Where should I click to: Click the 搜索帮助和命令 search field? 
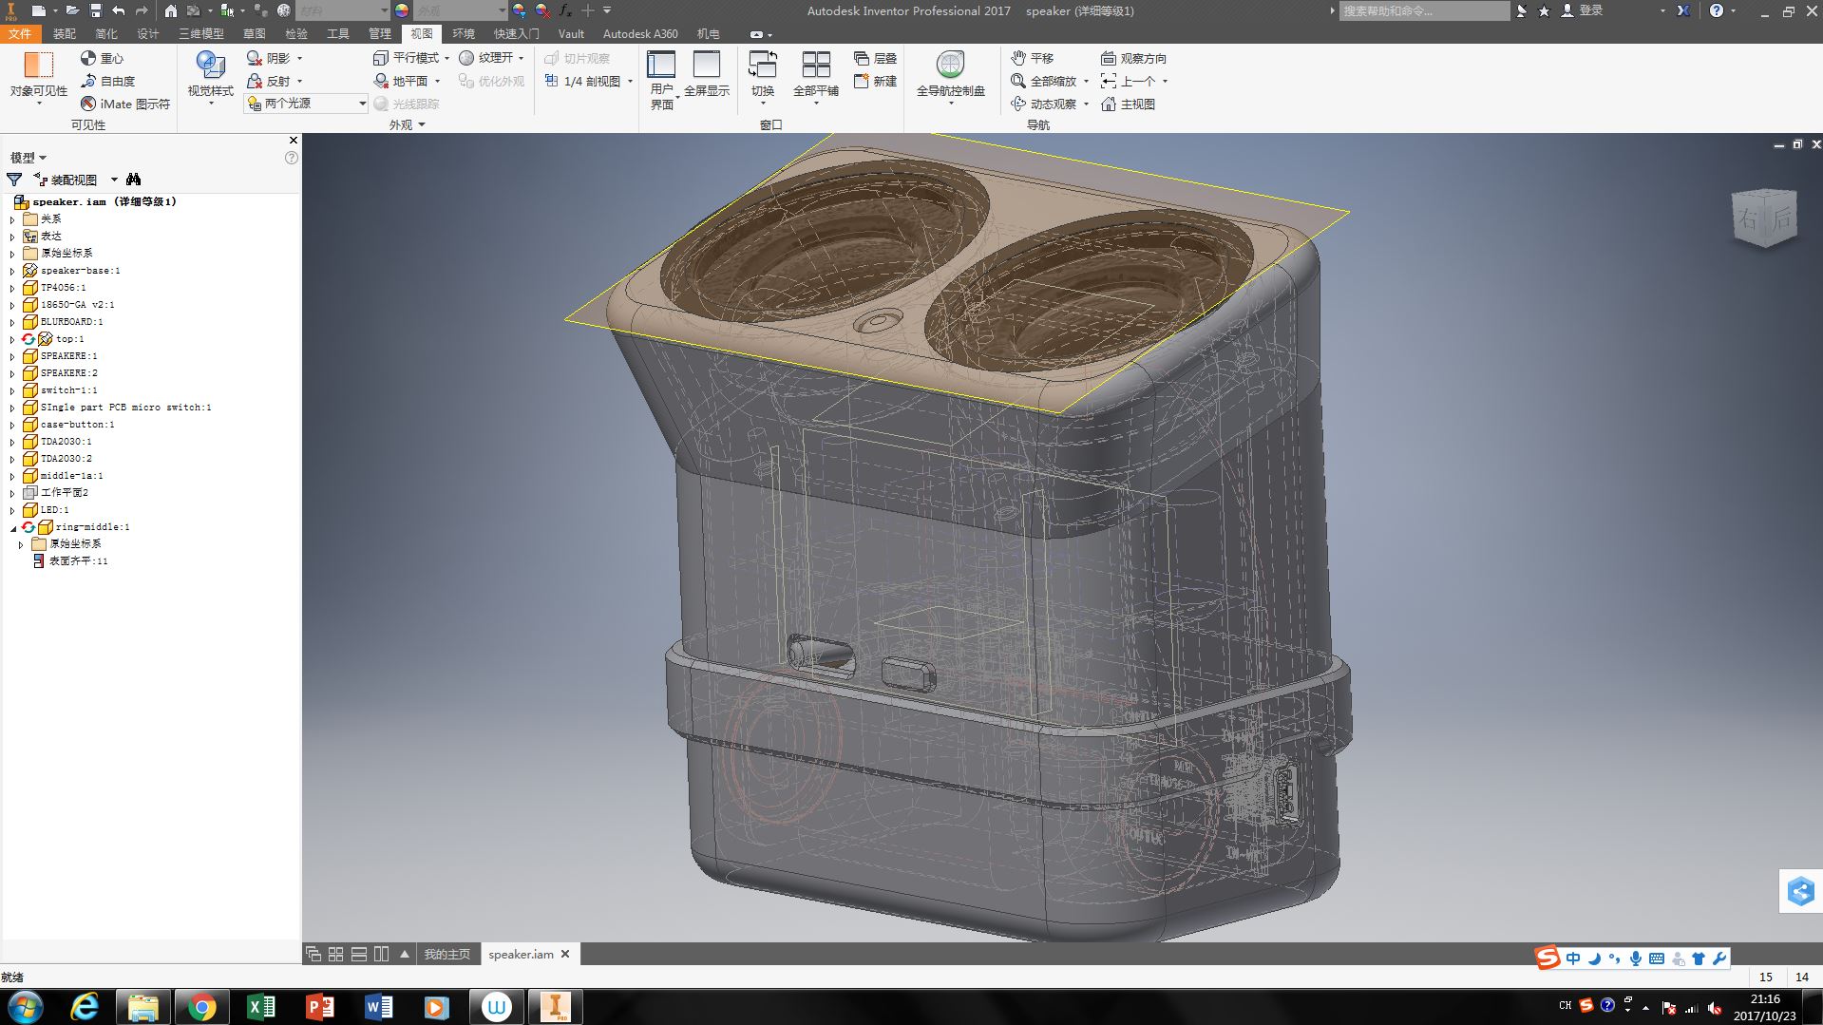(x=1423, y=10)
